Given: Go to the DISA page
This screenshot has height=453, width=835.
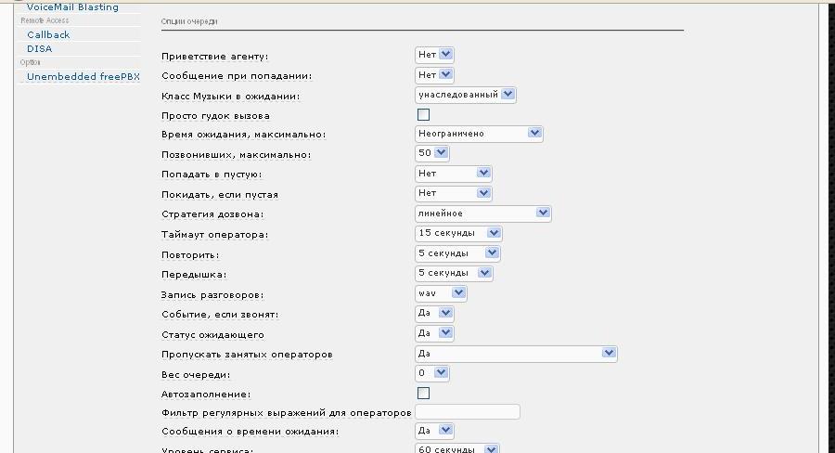Looking at the screenshot, I should coord(40,48).
